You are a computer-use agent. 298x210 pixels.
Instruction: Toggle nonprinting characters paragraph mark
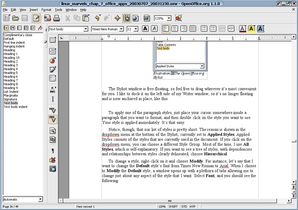tap(53, 151)
